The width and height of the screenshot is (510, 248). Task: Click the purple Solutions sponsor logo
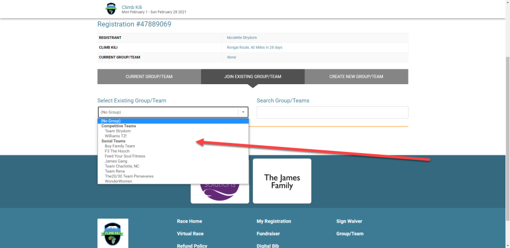pyautogui.click(x=220, y=192)
